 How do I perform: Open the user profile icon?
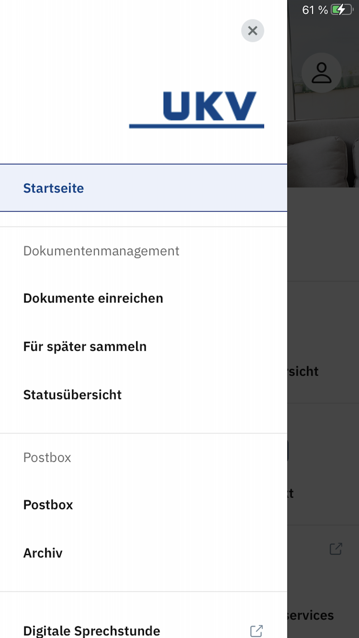[321, 73]
